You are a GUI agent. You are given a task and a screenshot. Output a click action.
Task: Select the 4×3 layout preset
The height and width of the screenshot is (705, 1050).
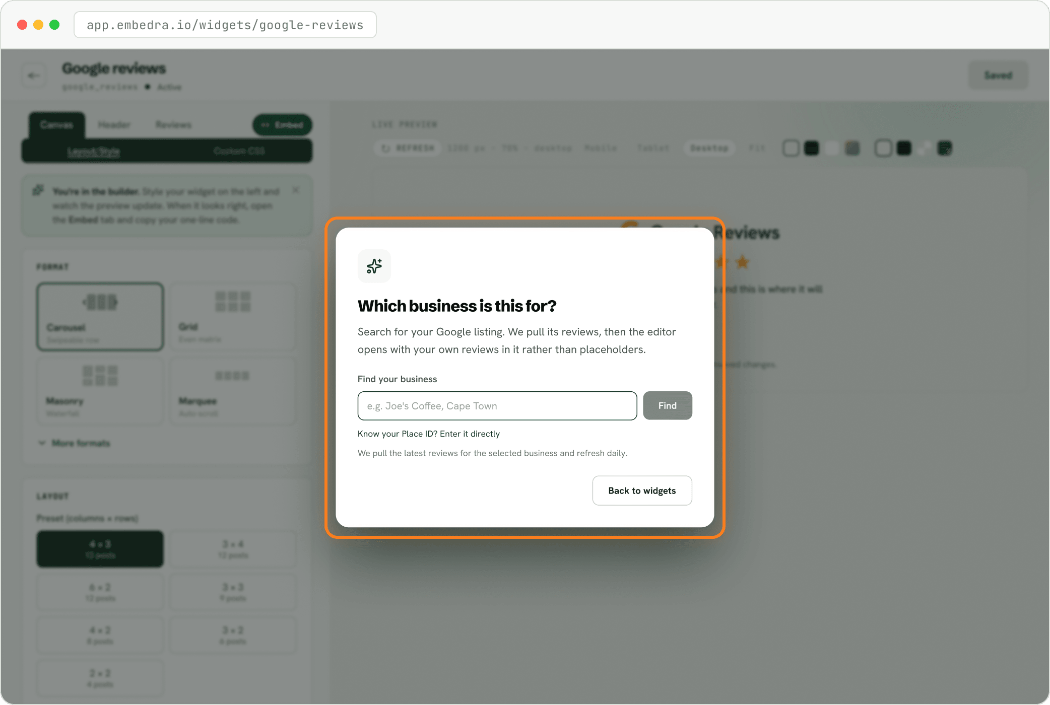point(100,549)
